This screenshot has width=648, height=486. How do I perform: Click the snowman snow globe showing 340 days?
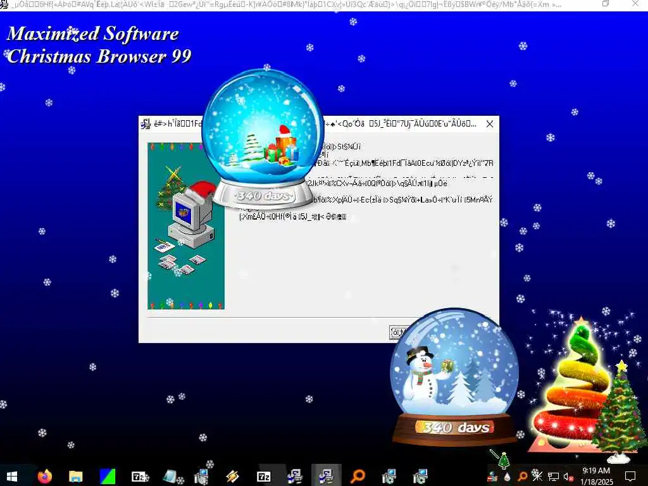(454, 377)
